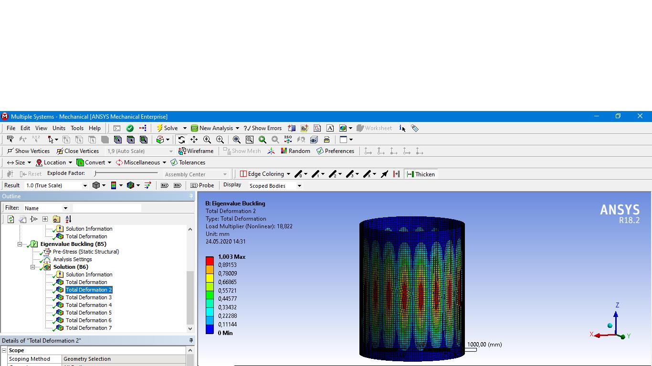Toggle the Thicken edge display
Screen dimensions: 652x366
tap(421, 174)
